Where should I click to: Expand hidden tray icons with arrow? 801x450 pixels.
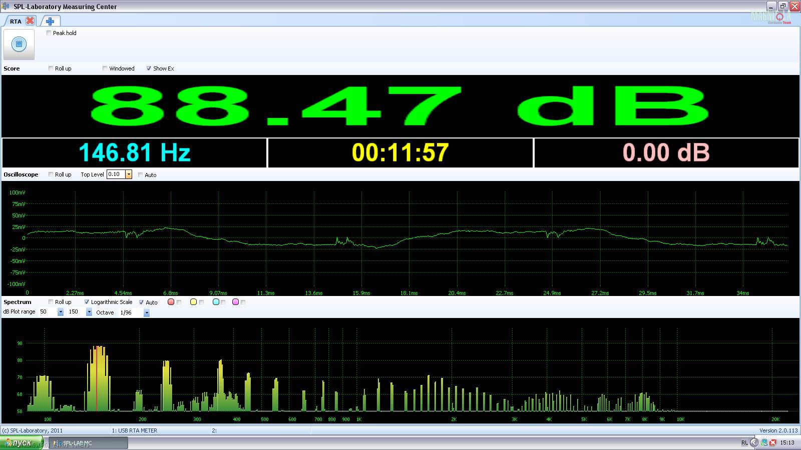tap(754, 442)
